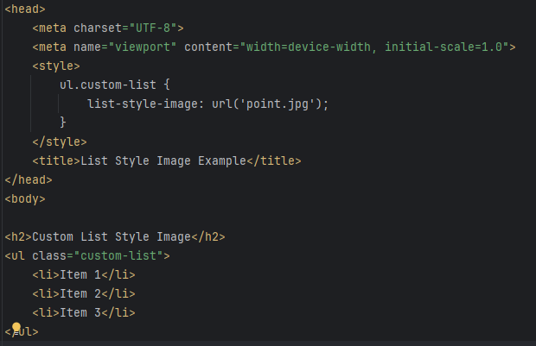The width and height of the screenshot is (536, 346).
Task: Click the opening <body> tag
Action: coord(25,199)
